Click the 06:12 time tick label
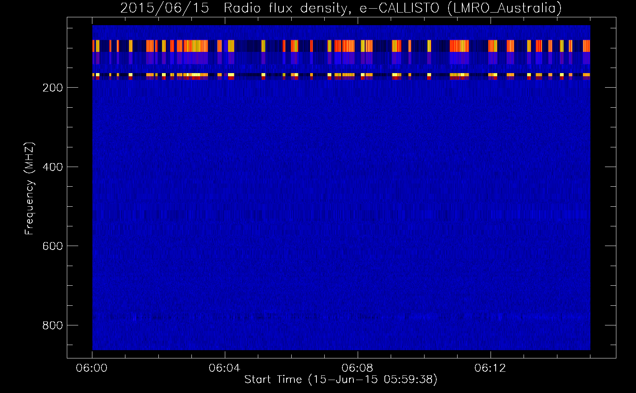Image resolution: width=636 pixels, height=393 pixels. tap(490, 368)
